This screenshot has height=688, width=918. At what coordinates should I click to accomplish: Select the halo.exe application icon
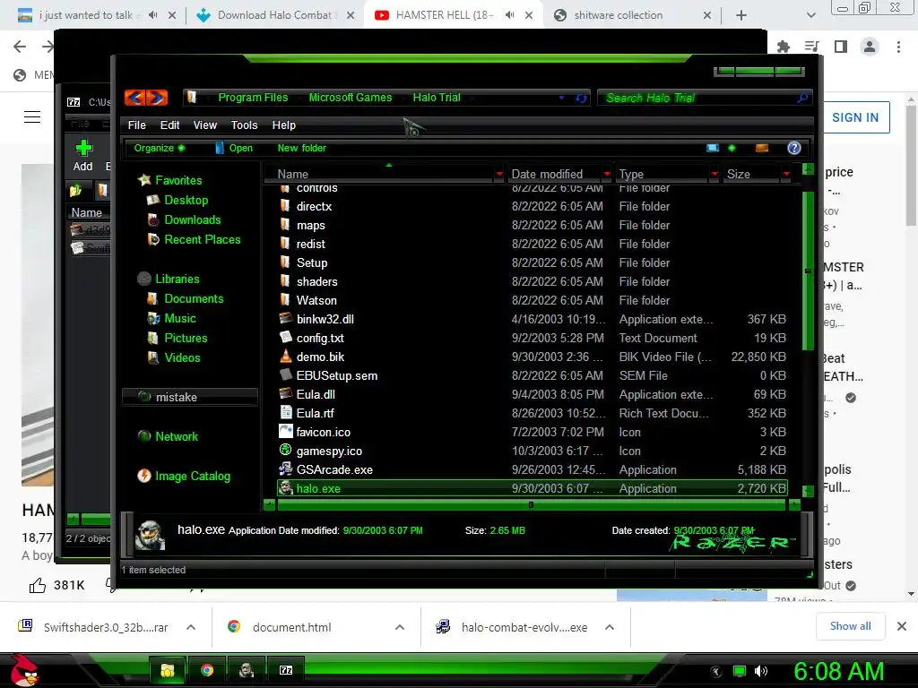285,488
